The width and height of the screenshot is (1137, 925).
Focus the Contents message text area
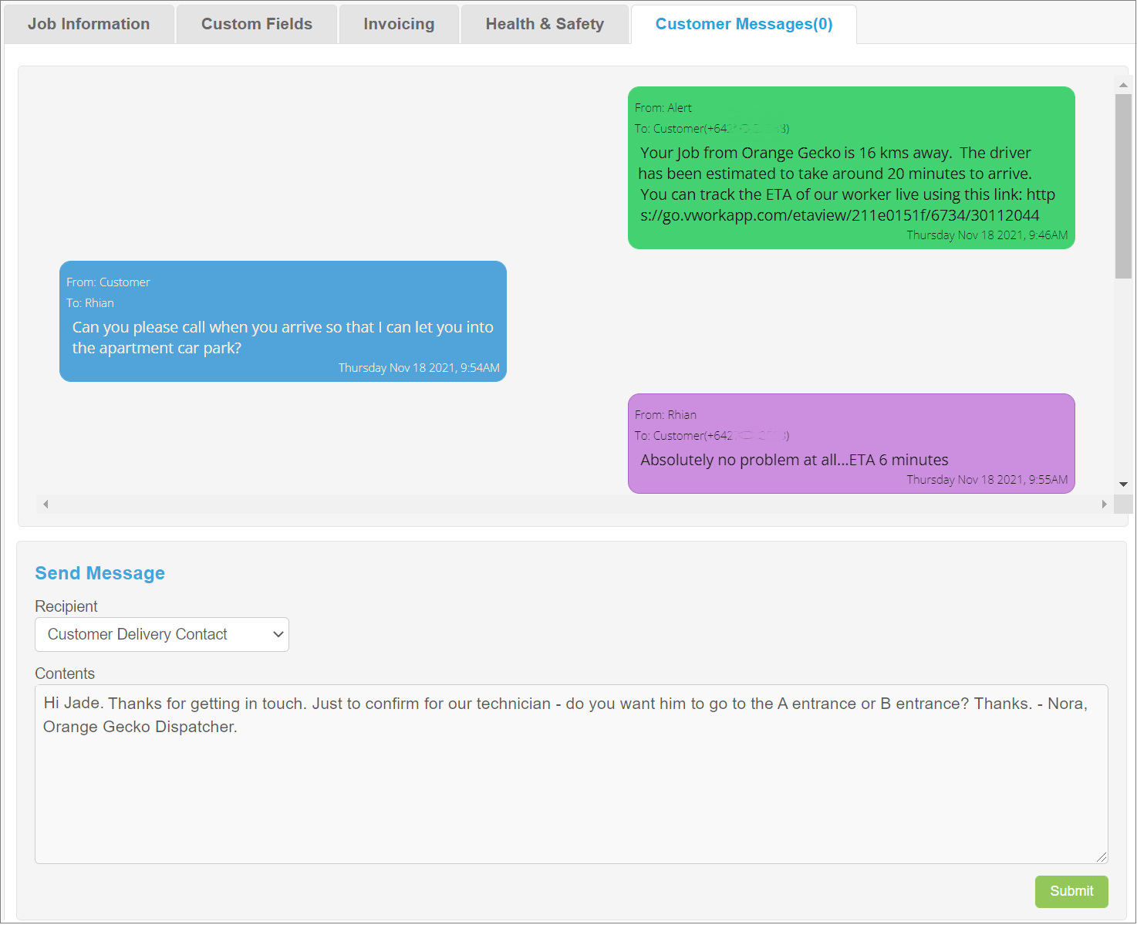click(x=572, y=774)
